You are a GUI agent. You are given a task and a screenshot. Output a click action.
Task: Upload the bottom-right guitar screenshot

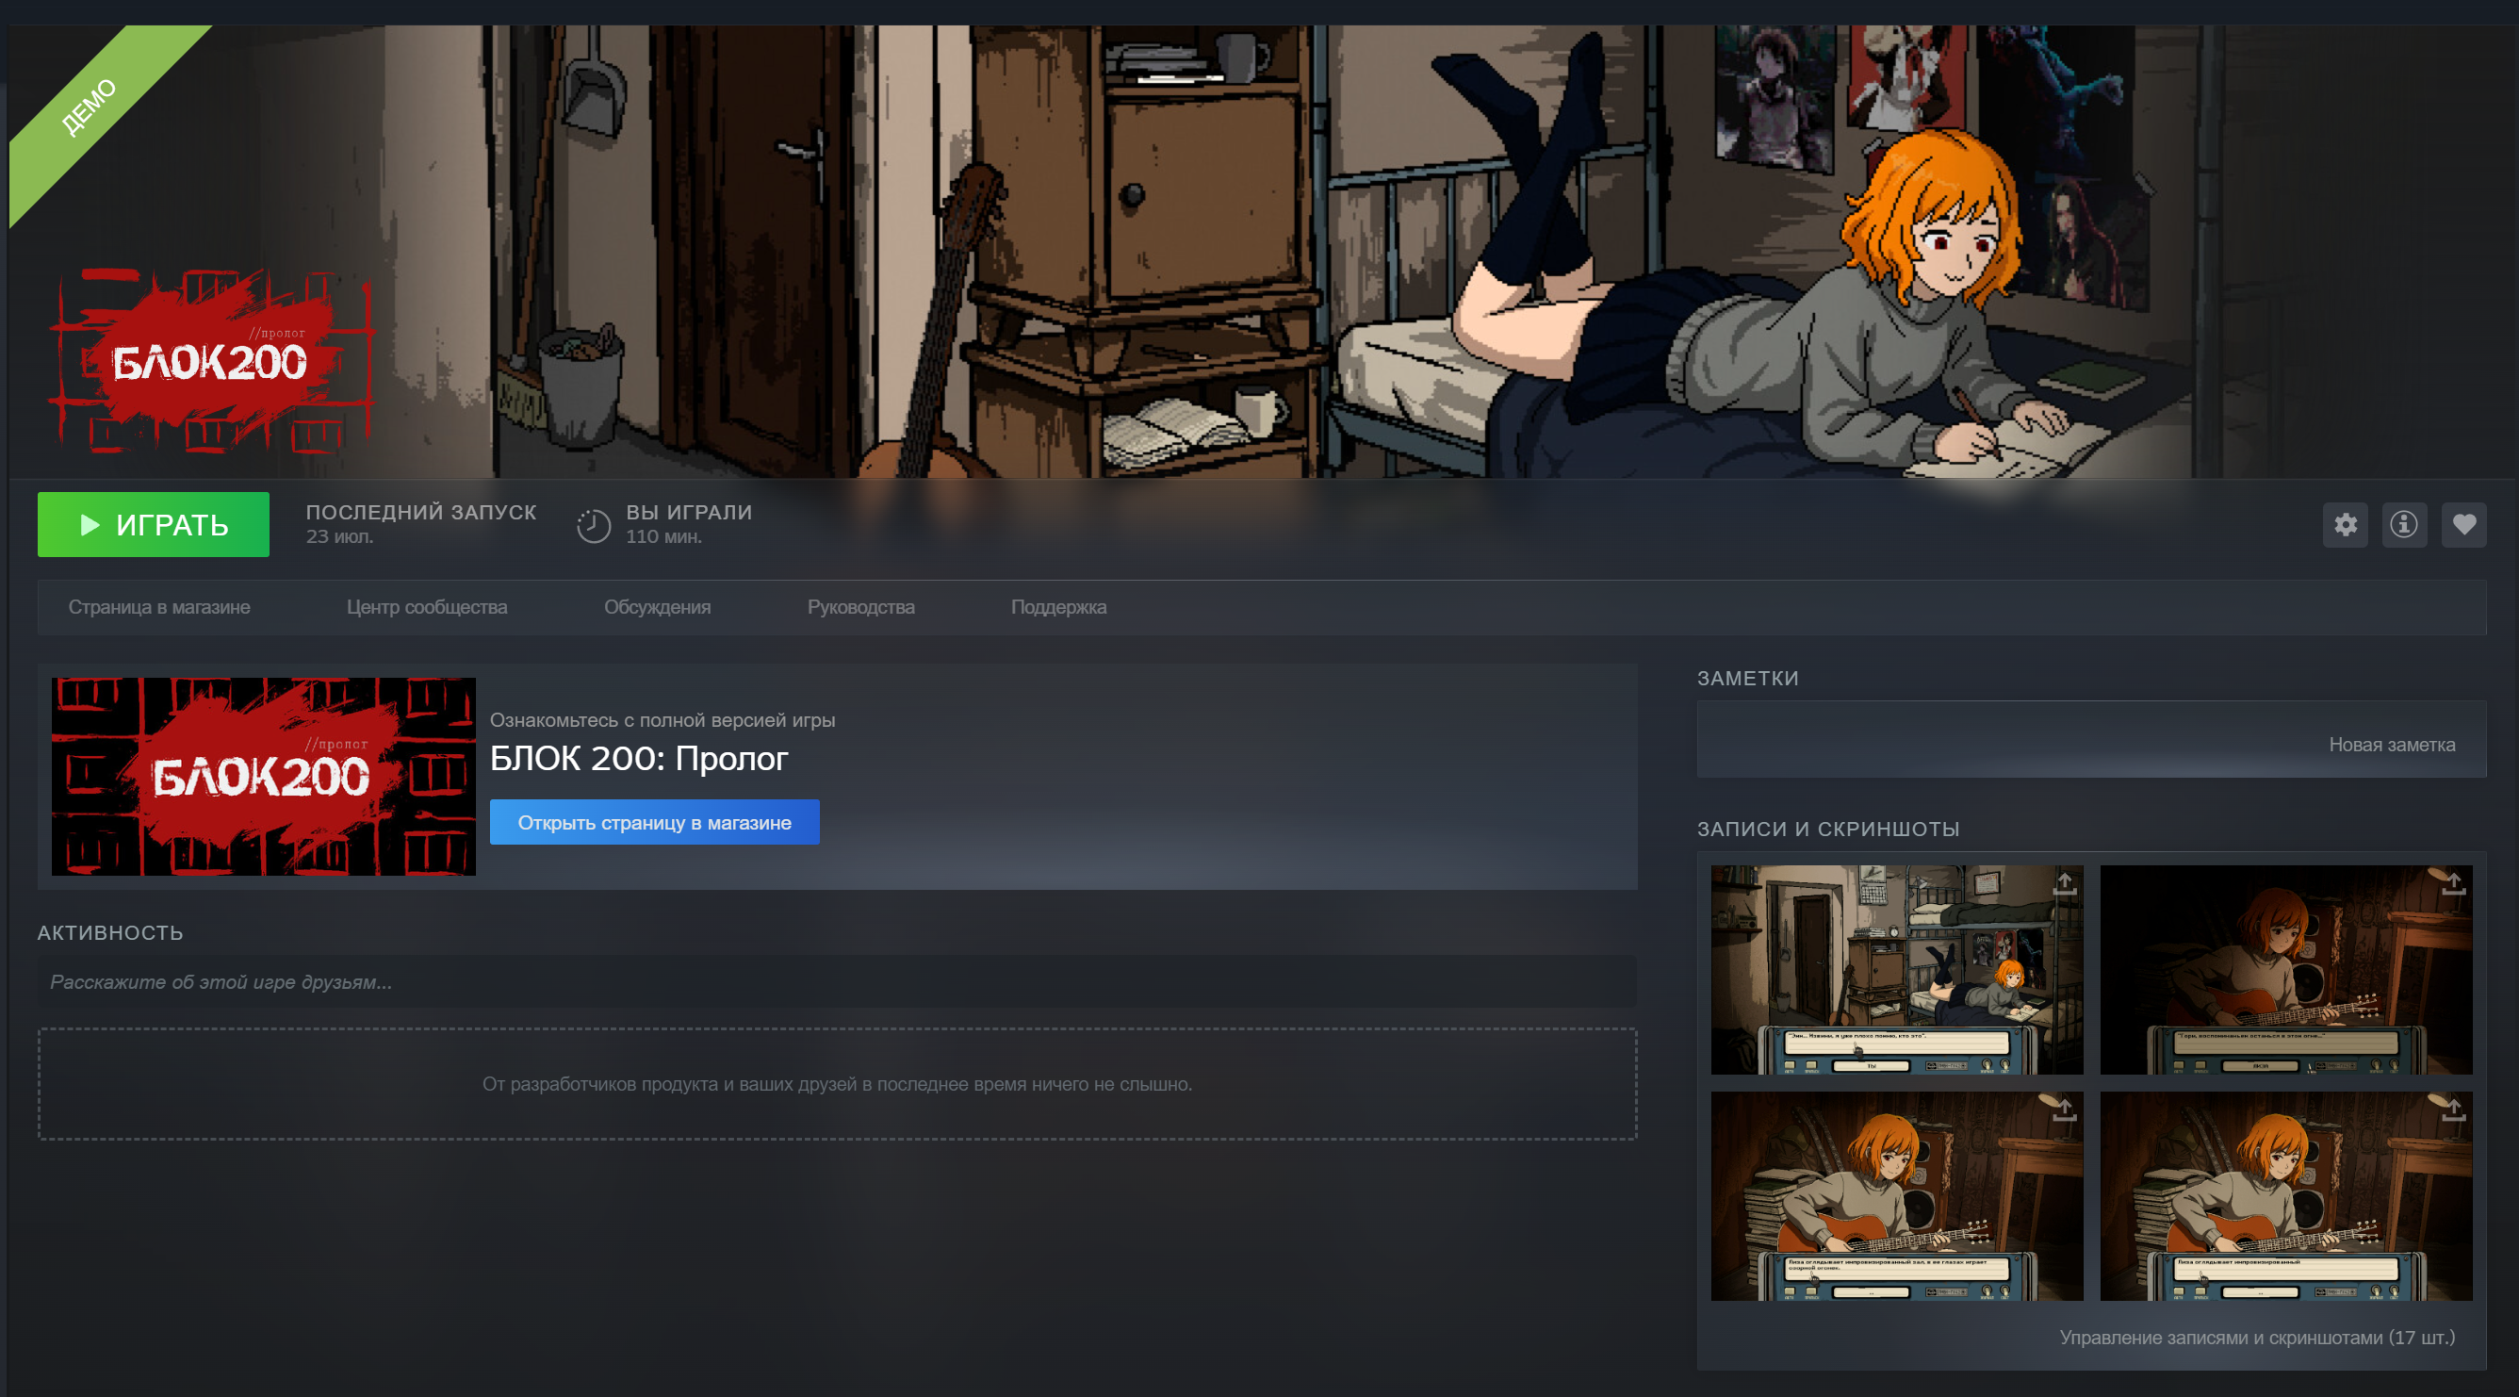(x=2453, y=1110)
